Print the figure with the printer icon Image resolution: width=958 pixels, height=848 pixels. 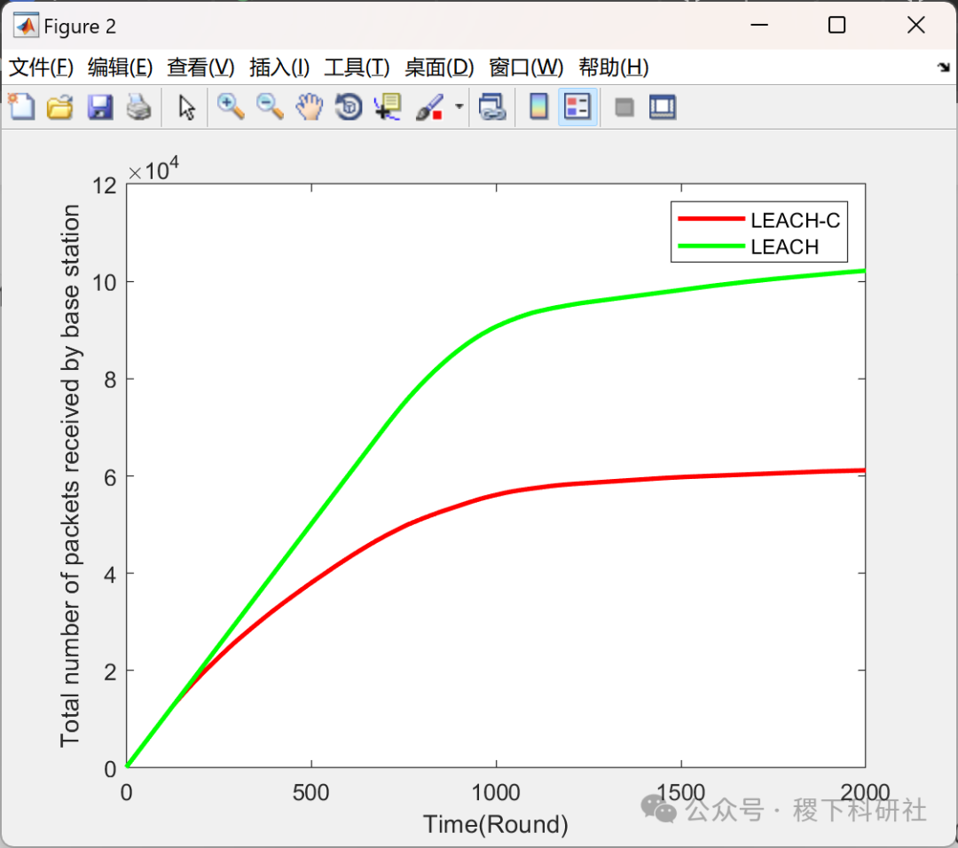[139, 107]
